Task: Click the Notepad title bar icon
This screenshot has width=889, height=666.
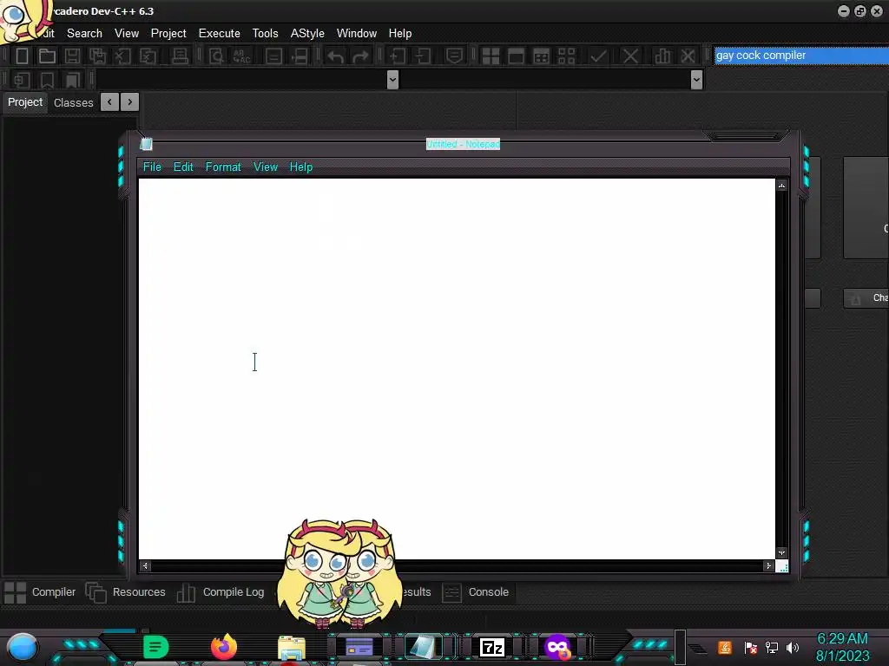Action: tap(146, 144)
